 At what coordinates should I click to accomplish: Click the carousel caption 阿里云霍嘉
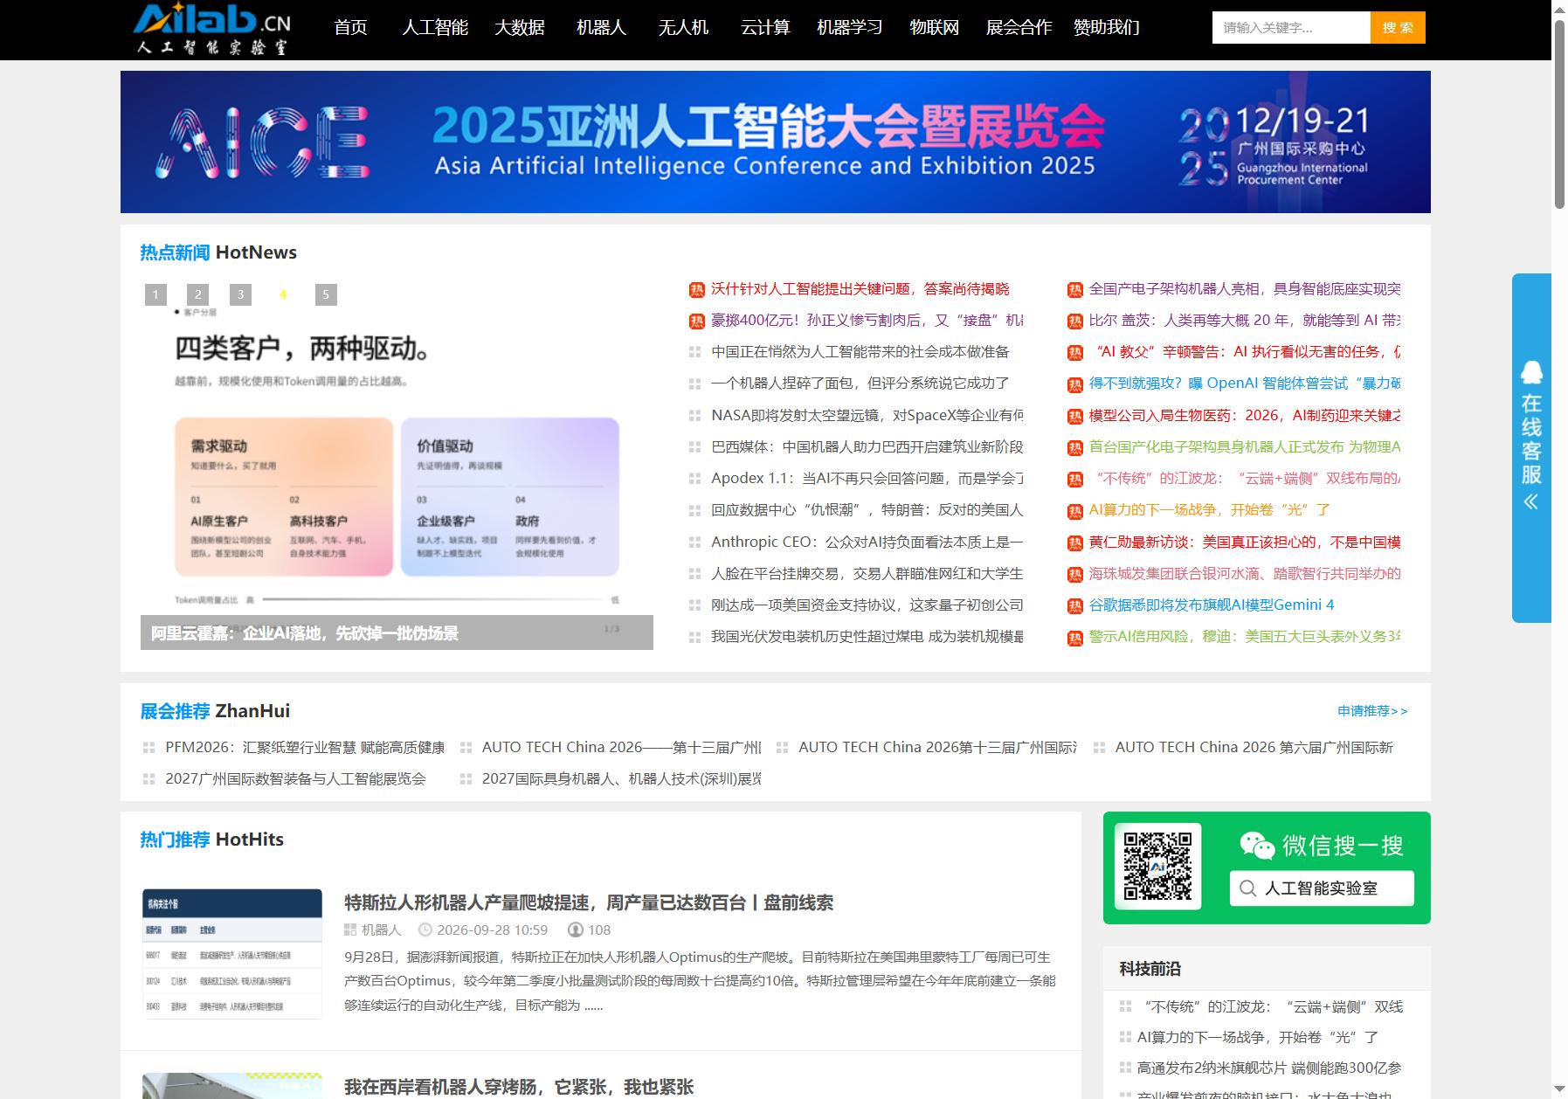(x=305, y=633)
